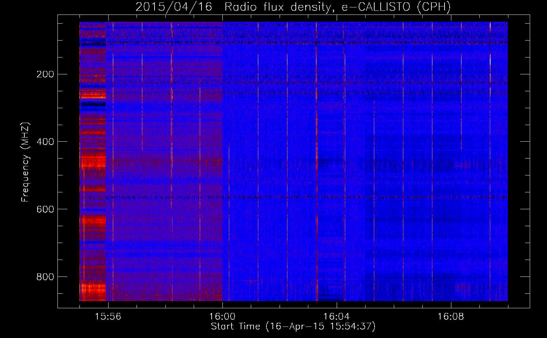The width and height of the screenshot is (547, 338).
Task: Click the 200 frequency tick label
Action: (45, 74)
